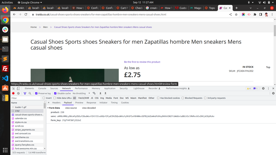The width and height of the screenshot is (276, 155).
Task: Stop recording network log
Action: tap(13, 93)
